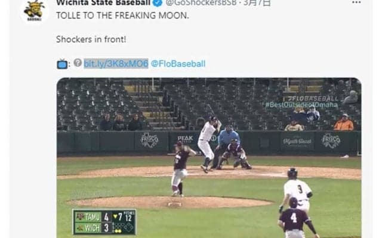Click the question mark icon before the link
The image size is (382, 238).
[78, 62]
